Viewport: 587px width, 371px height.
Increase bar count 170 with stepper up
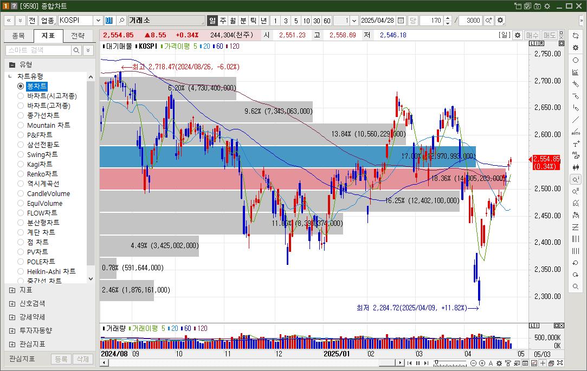(x=447, y=18)
